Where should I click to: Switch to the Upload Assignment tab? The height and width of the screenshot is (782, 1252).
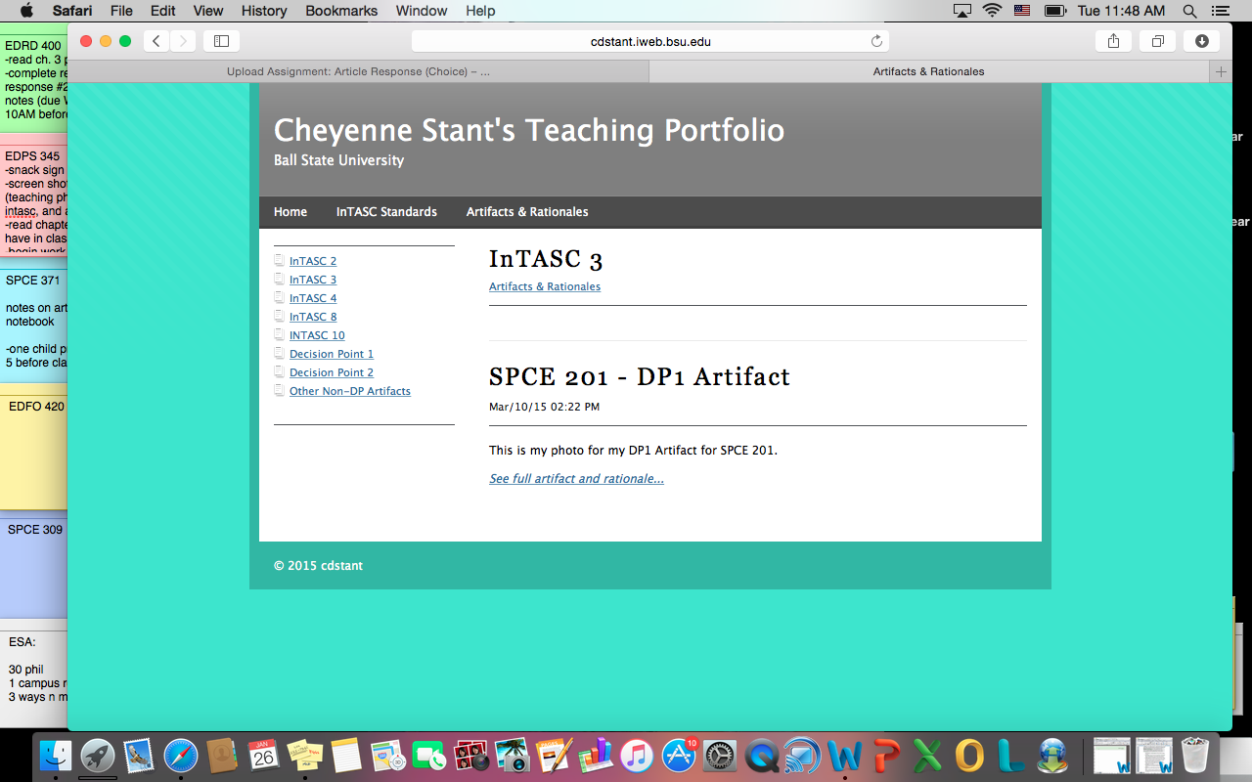(358, 71)
